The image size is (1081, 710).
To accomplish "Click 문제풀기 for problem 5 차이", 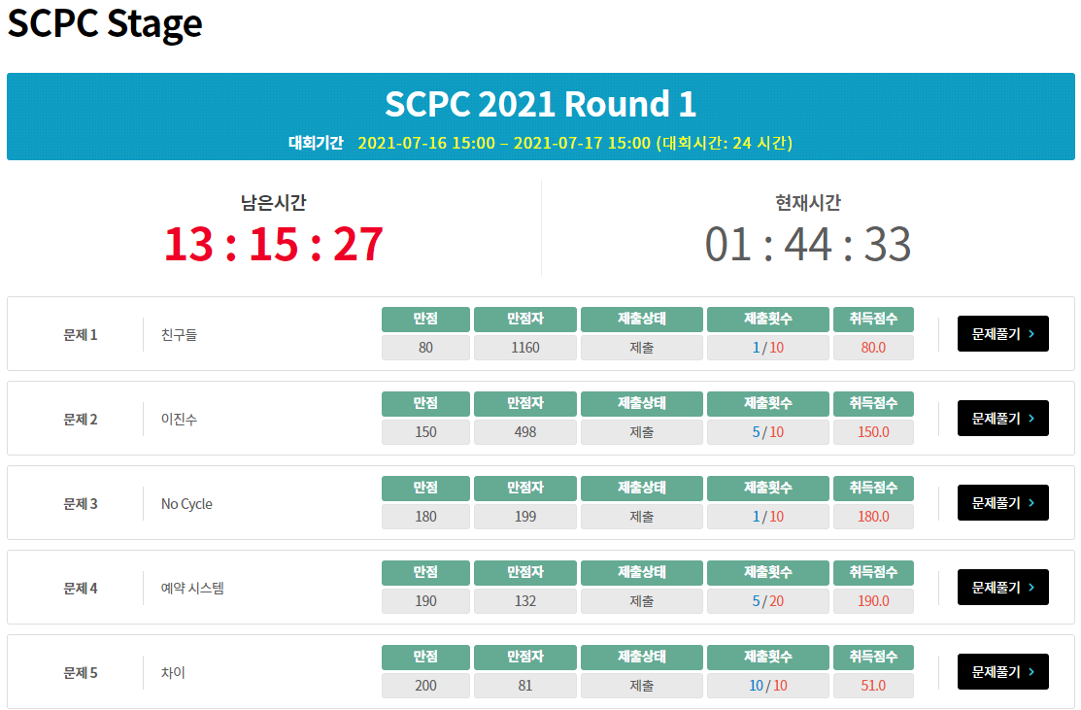I will click(1002, 671).
